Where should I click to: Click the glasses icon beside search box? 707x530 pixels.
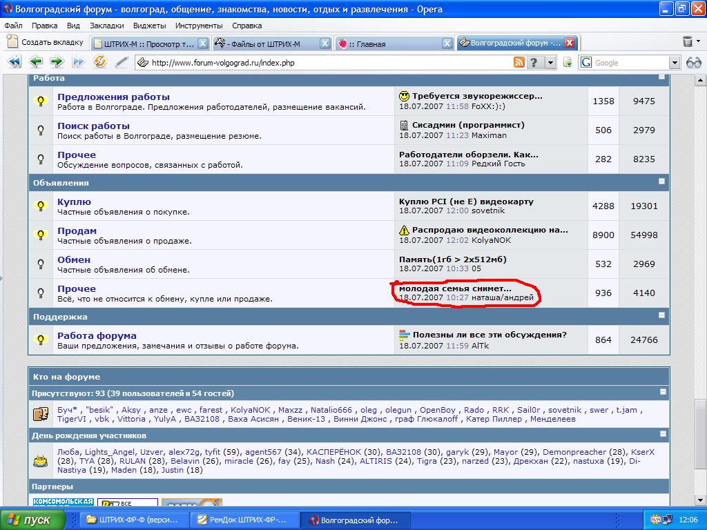pyautogui.click(x=693, y=63)
